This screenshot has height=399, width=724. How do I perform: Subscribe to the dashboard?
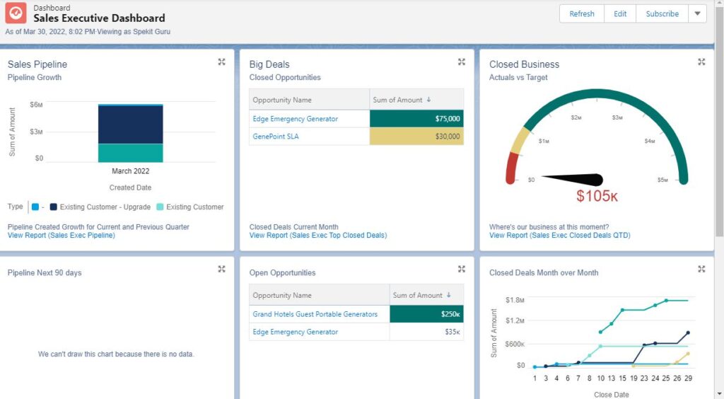tap(662, 14)
